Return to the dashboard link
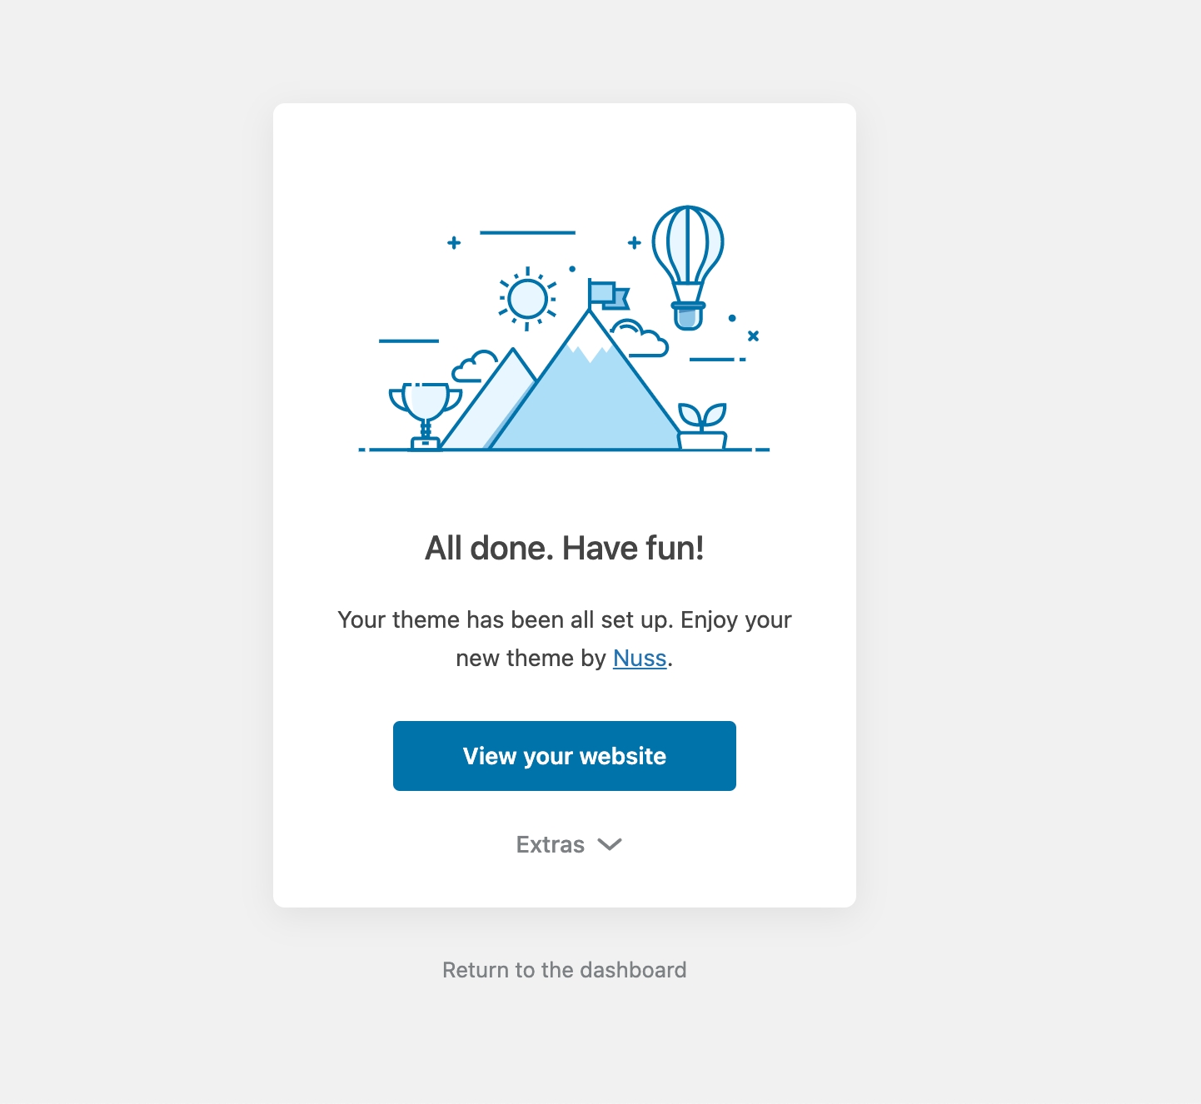This screenshot has height=1104, width=1201. point(564,970)
